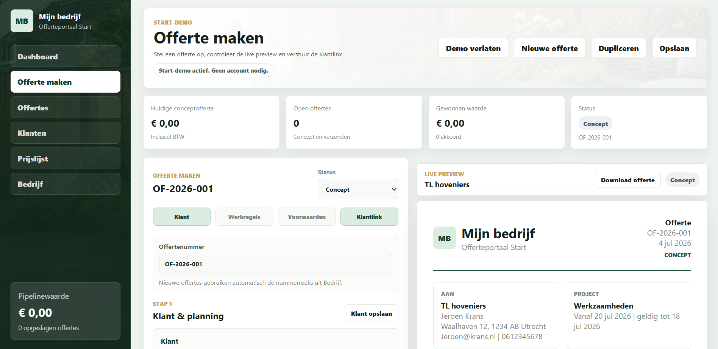Open Bedrijf settings in the sidebar
The height and width of the screenshot is (349, 718).
tap(66, 184)
